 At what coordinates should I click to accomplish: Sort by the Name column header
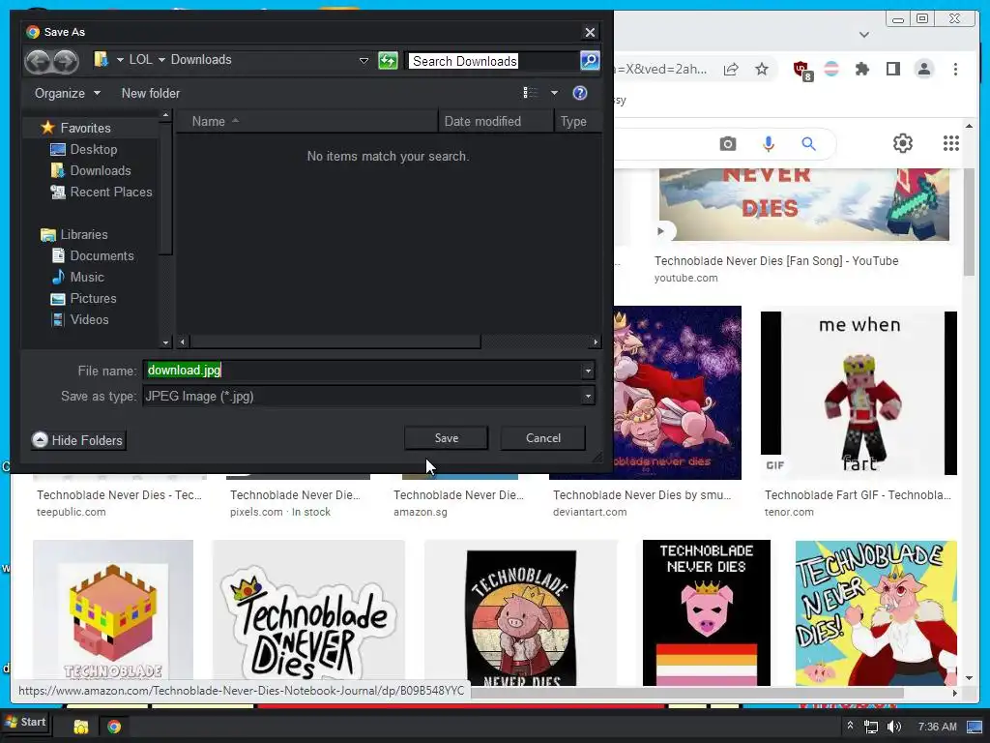tap(306, 121)
